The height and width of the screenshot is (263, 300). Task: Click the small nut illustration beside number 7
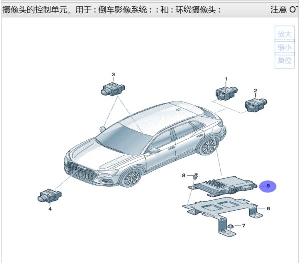[231, 227]
